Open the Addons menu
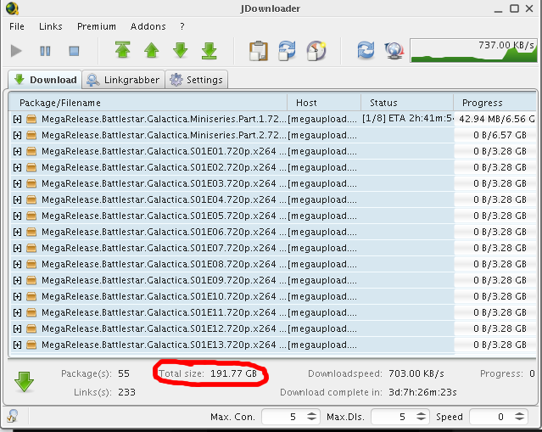The width and height of the screenshot is (542, 432). 147,26
